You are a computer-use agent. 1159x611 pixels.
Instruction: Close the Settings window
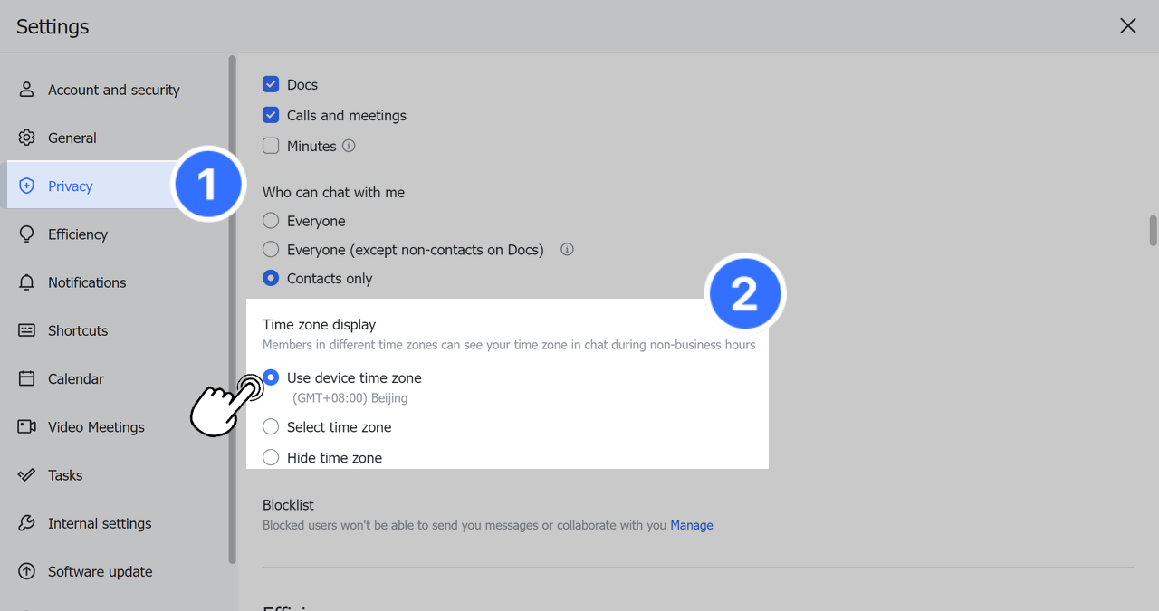(x=1127, y=26)
